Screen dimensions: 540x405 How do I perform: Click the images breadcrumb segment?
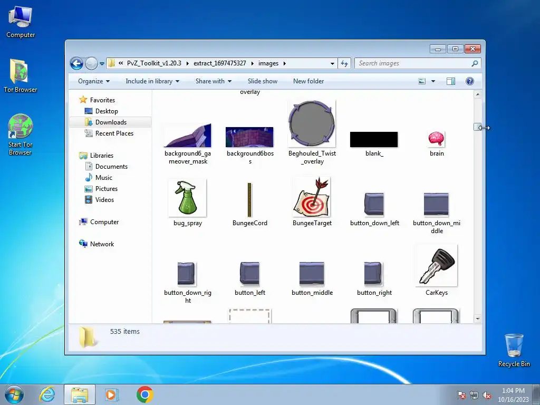pos(268,63)
